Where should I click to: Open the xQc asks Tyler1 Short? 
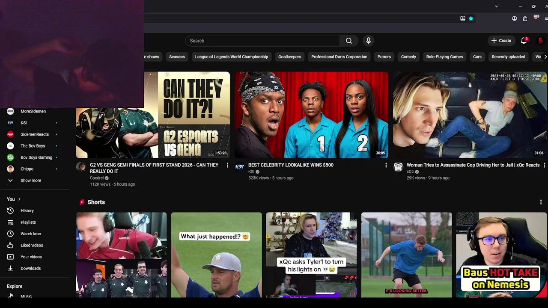pyautogui.click(x=311, y=255)
